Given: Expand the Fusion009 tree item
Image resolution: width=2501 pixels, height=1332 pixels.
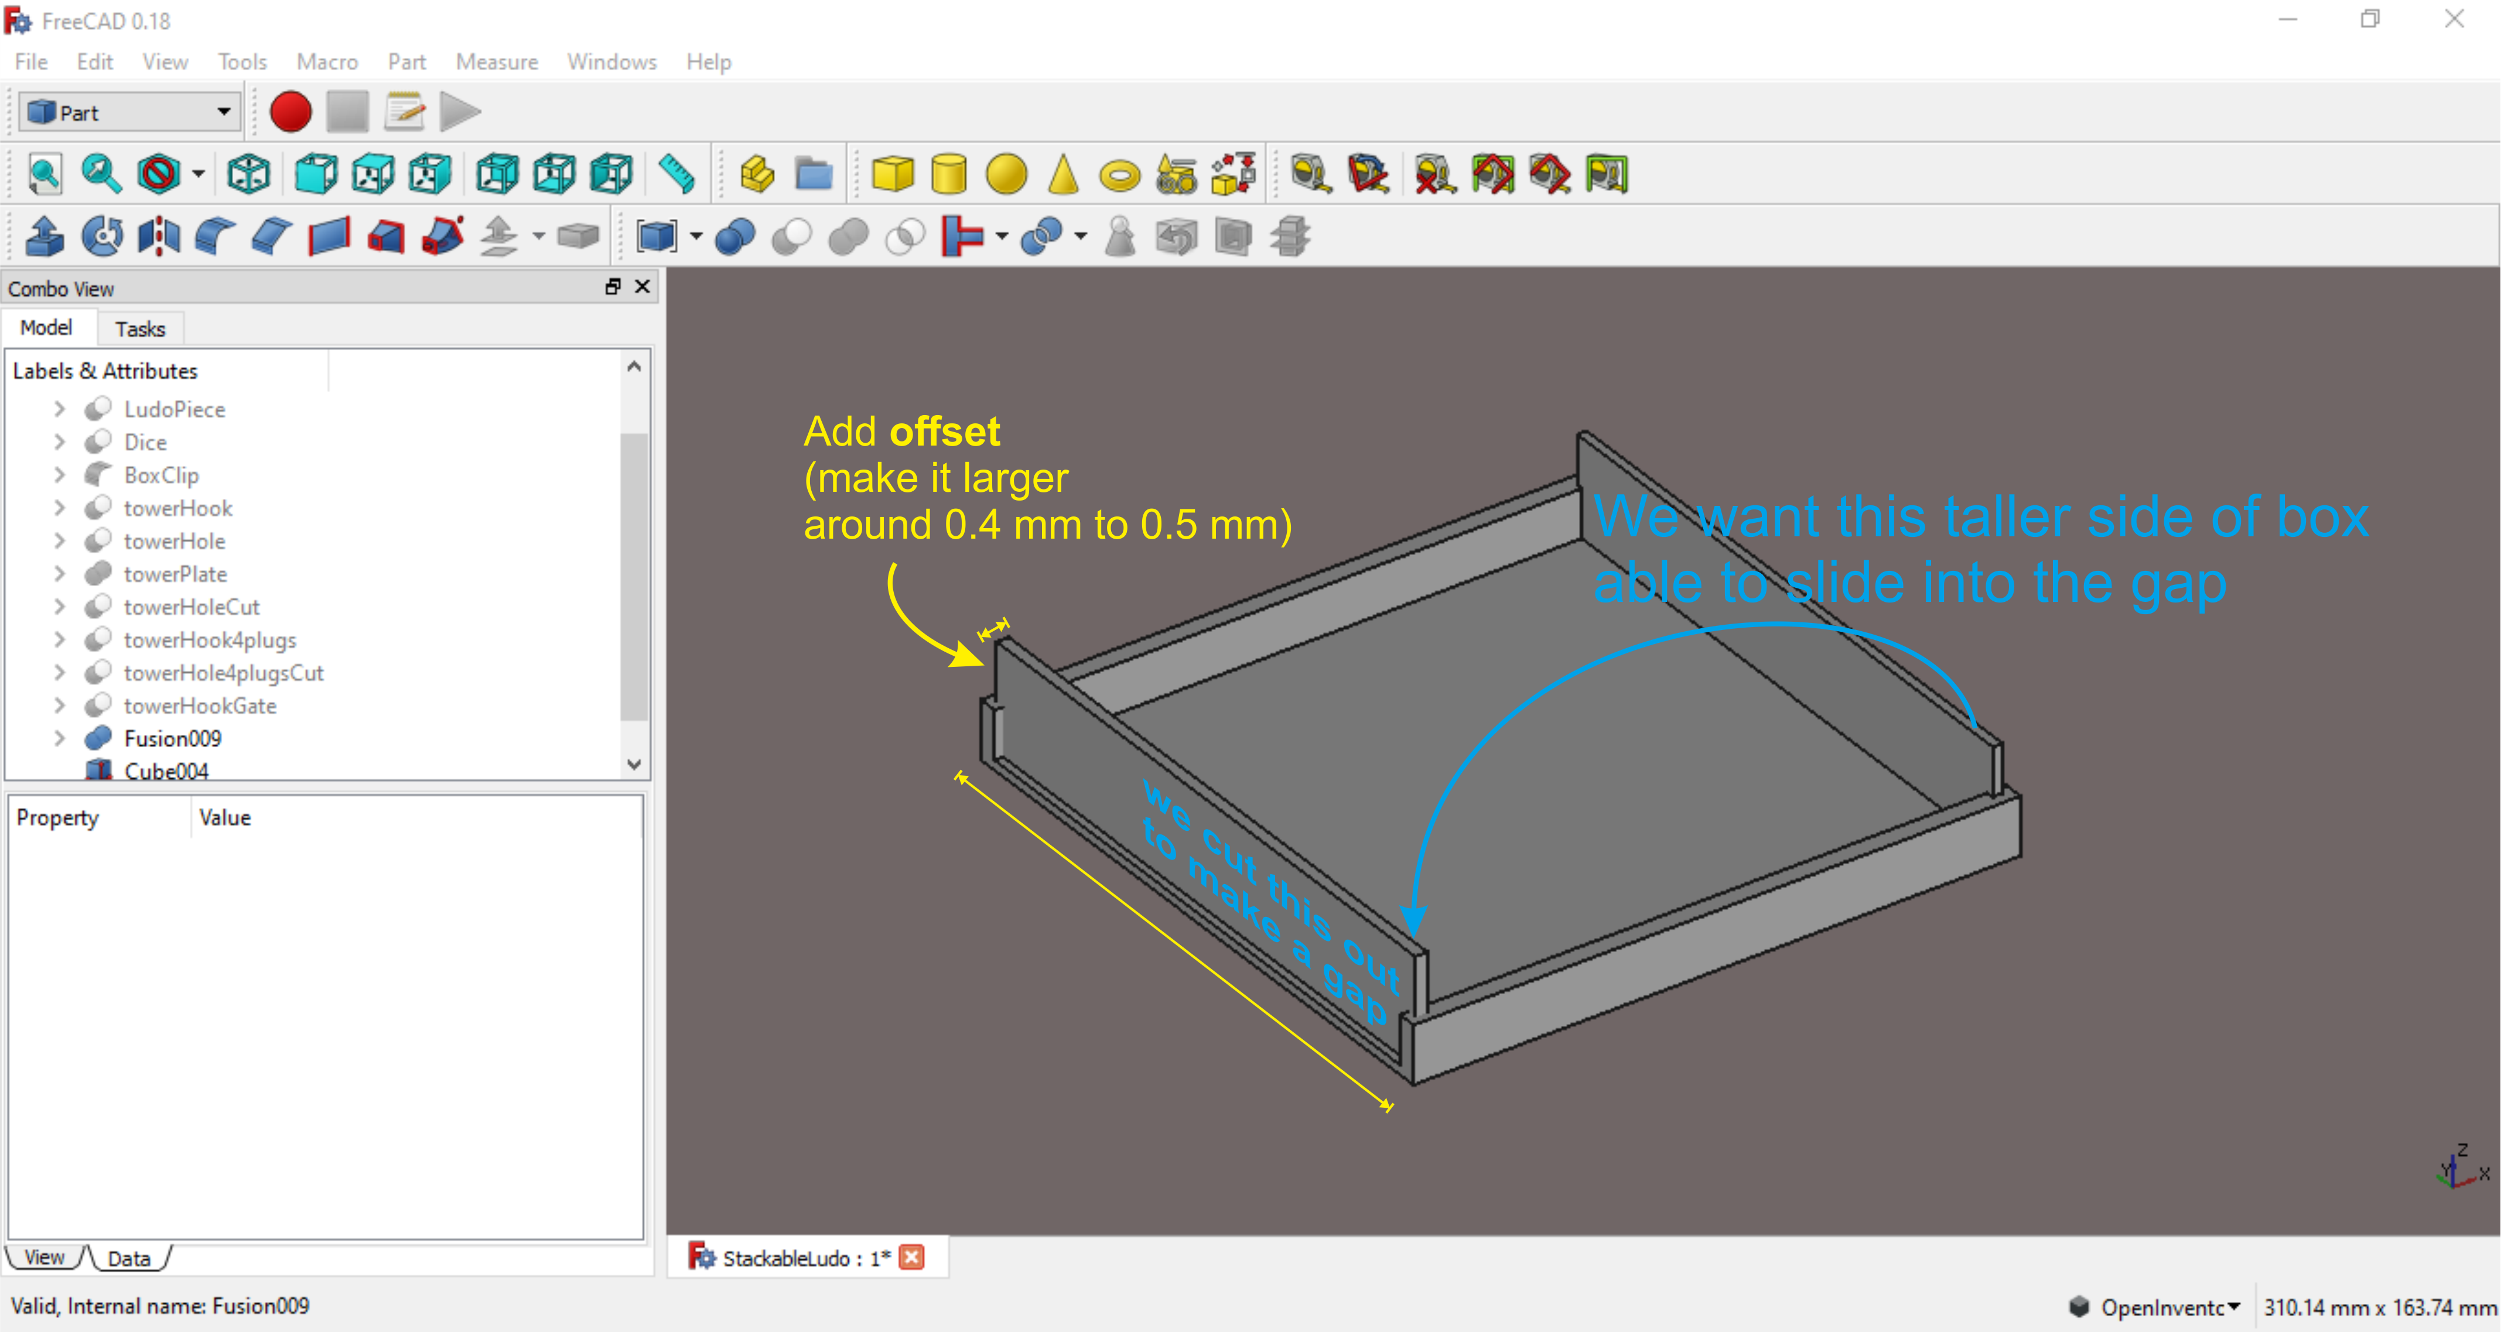Looking at the screenshot, I should (x=59, y=739).
